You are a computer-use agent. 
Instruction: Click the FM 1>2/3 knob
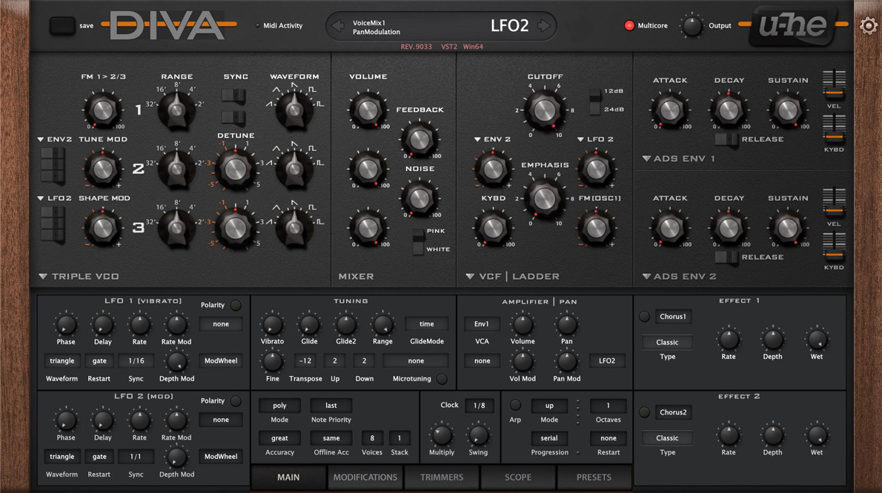pos(102,110)
